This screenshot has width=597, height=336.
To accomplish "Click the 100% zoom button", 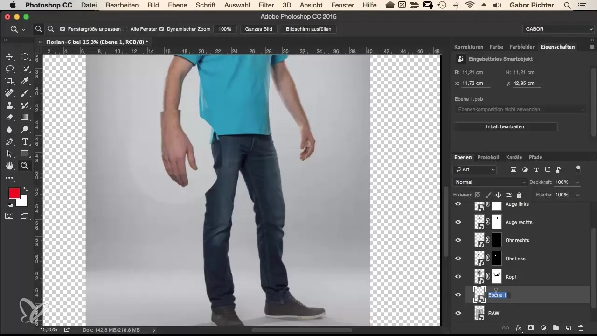I will (x=225, y=29).
